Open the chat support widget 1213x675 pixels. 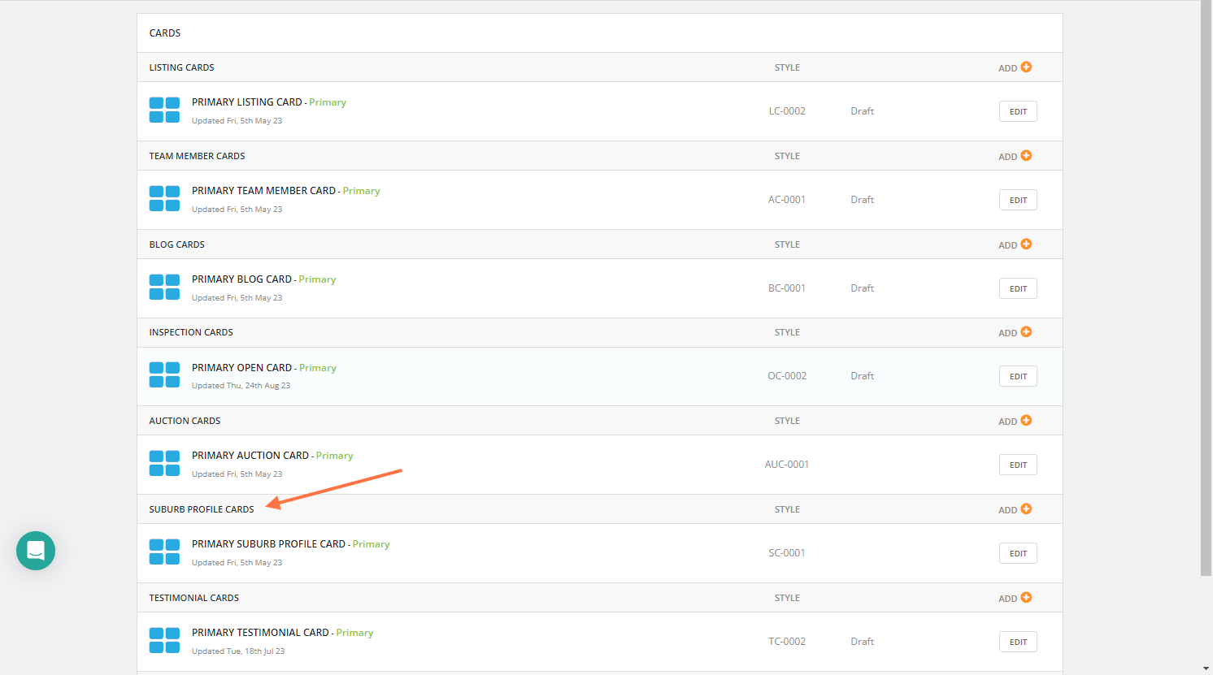click(36, 551)
